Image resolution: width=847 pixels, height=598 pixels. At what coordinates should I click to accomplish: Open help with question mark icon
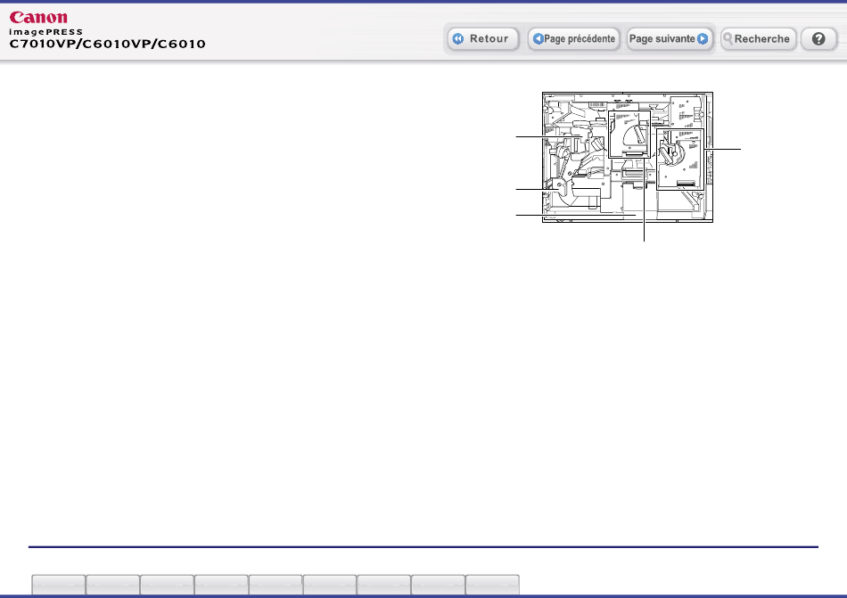pyautogui.click(x=818, y=39)
